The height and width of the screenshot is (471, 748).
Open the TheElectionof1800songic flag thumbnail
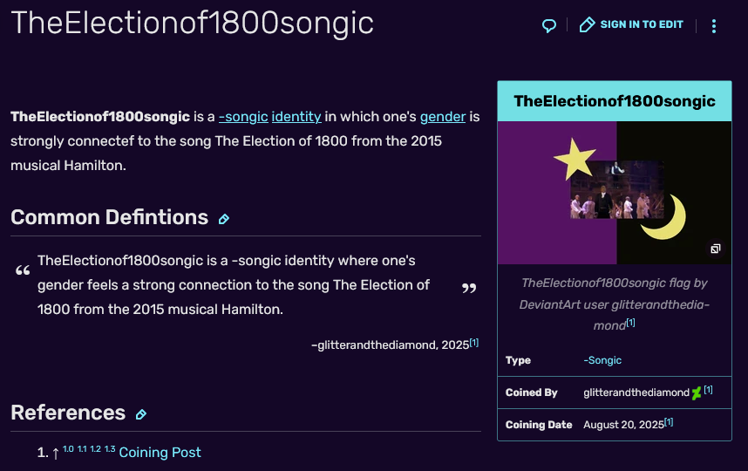pos(615,192)
